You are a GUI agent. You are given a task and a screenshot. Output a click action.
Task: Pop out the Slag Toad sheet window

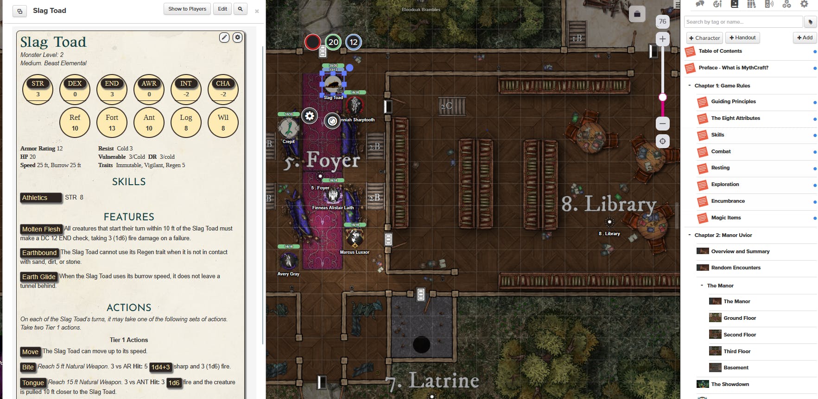(x=19, y=11)
